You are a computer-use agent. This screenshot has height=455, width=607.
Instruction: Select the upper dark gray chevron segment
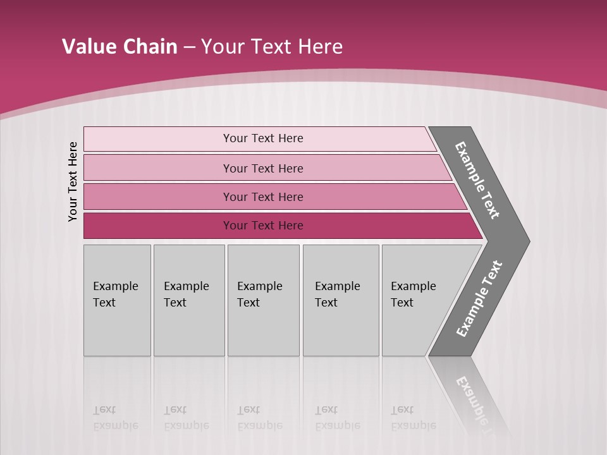[479, 180]
